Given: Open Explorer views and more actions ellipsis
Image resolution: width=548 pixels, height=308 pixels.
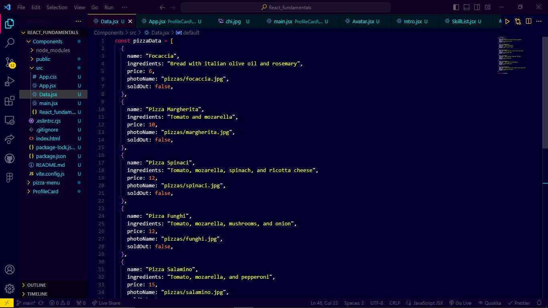Looking at the screenshot, I should pos(78,21).
